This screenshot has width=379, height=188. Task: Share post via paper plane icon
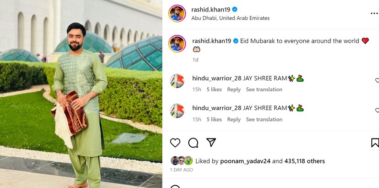(x=211, y=143)
